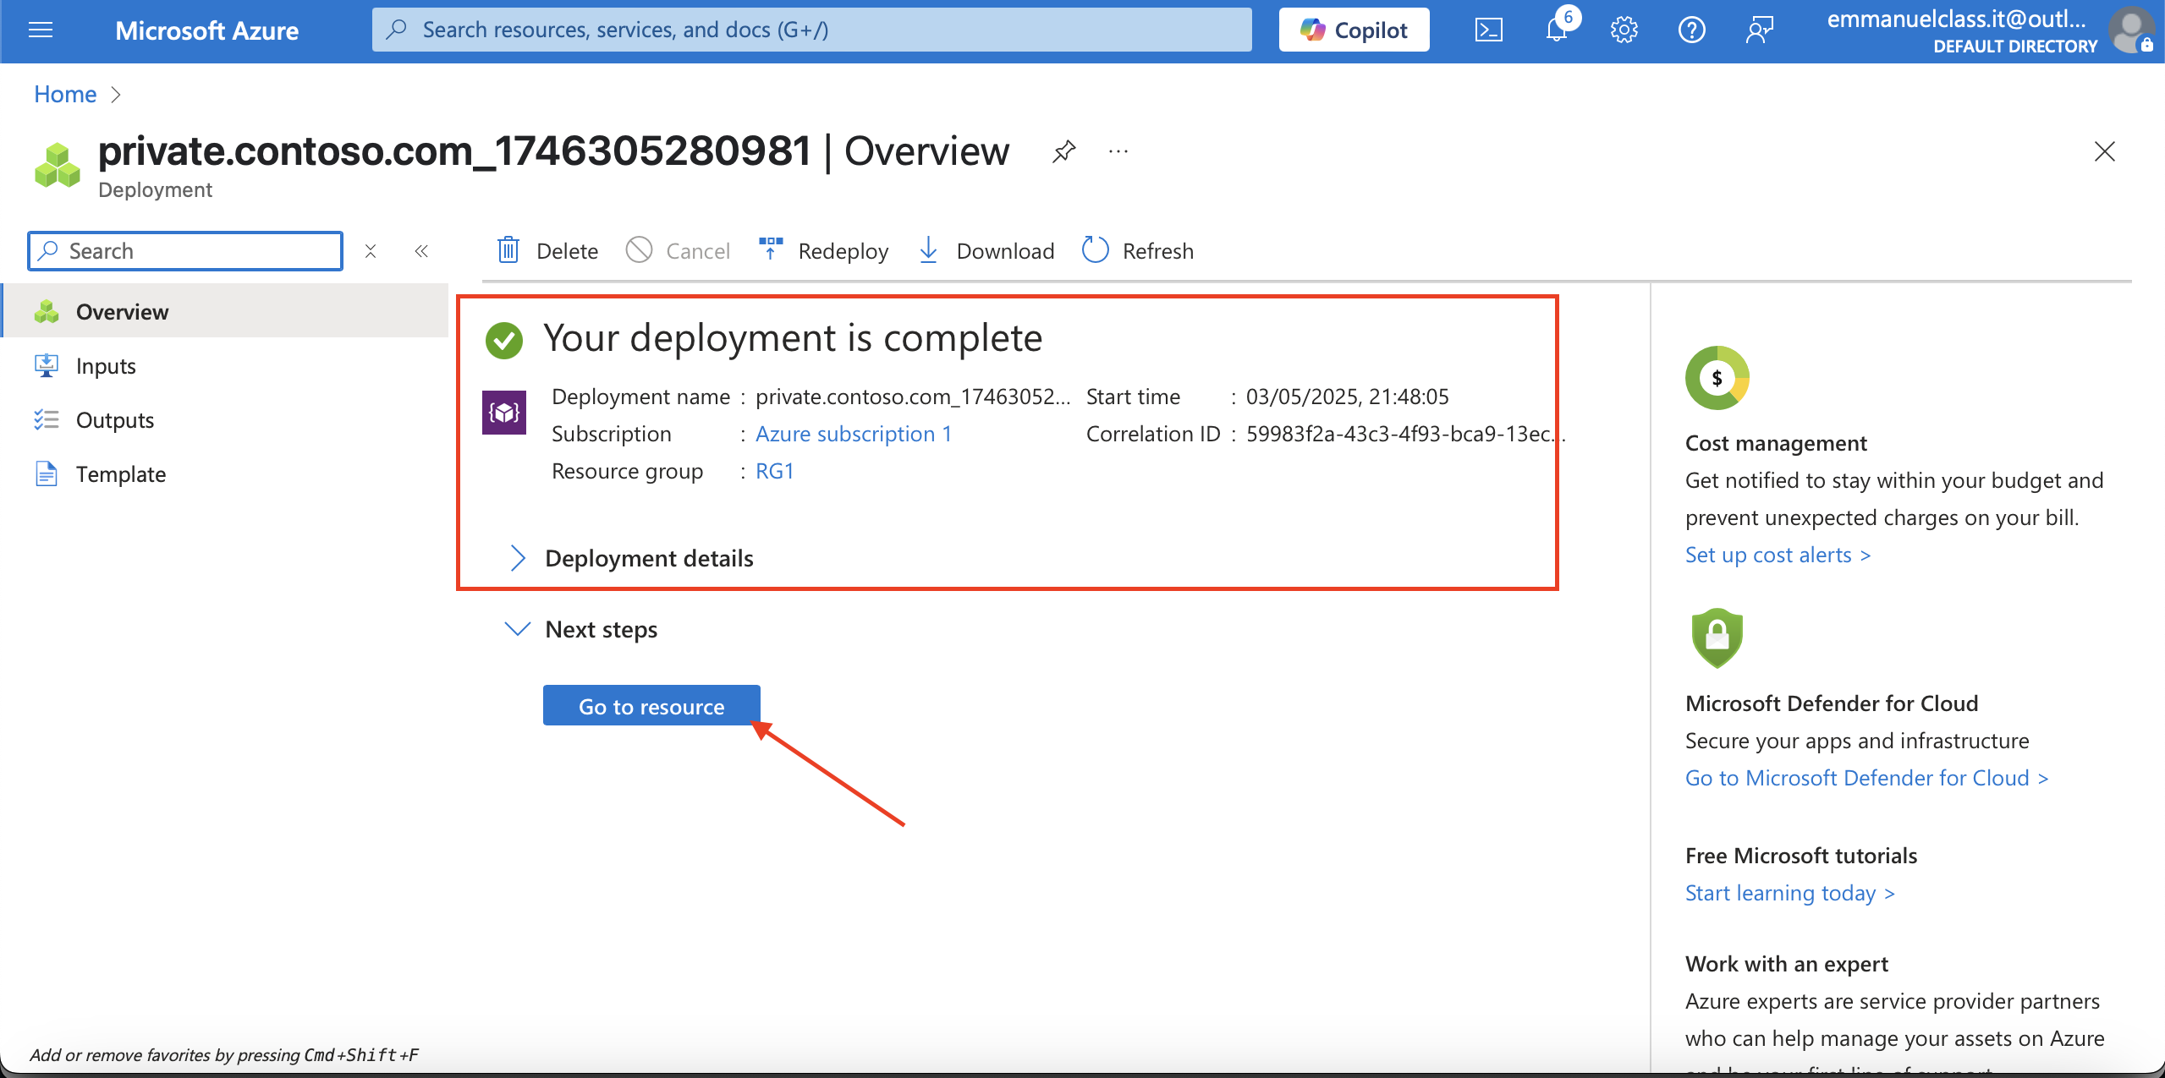
Task: Click the truncated Deployment name value
Action: click(913, 397)
